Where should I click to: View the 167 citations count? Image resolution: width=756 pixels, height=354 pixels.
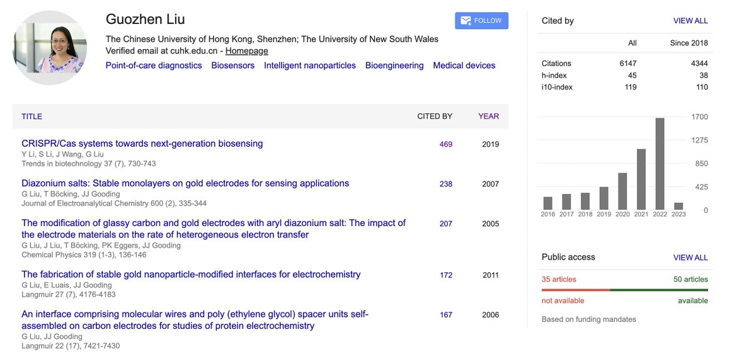[446, 315]
